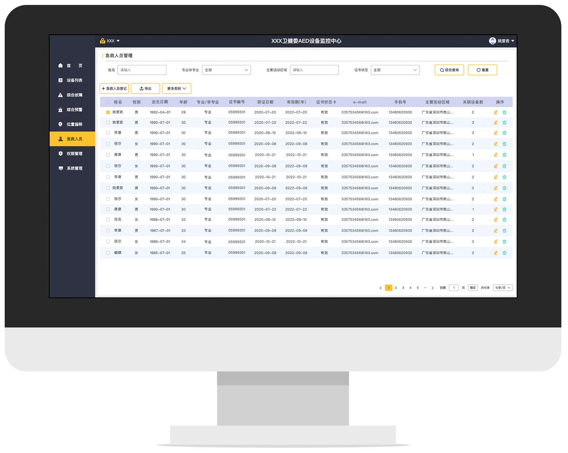Open 权限管理 in the sidebar
The width and height of the screenshot is (568, 453).
point(72,154)
